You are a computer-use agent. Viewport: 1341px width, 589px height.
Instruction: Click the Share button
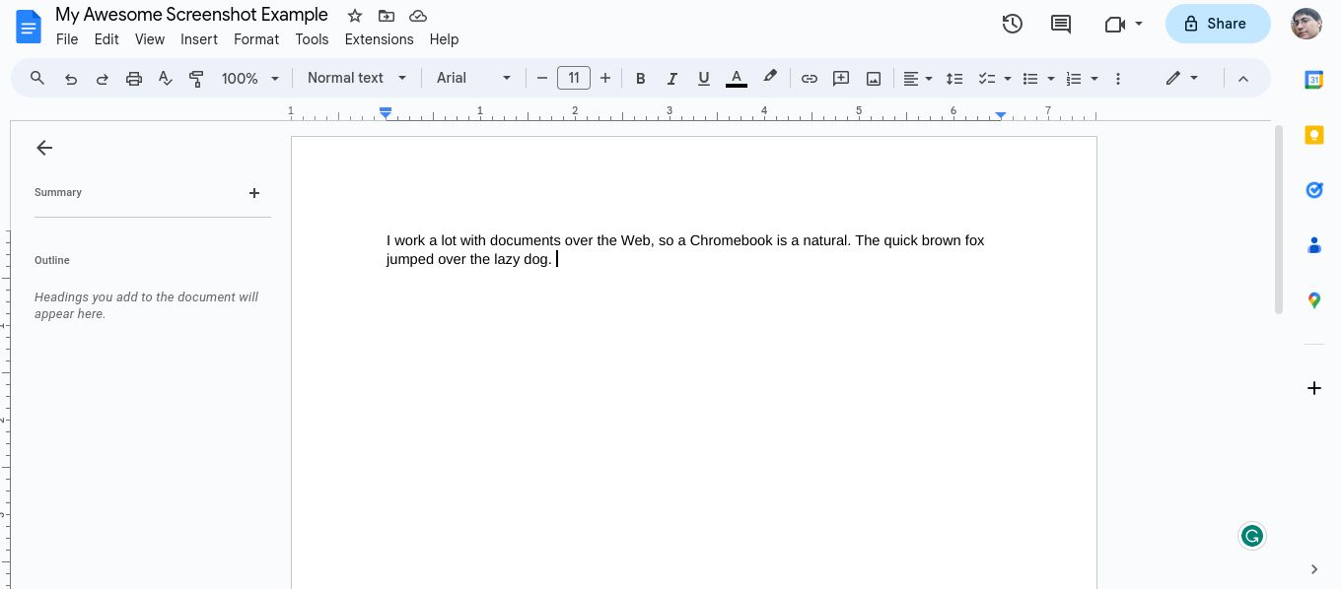point(1218,23)
